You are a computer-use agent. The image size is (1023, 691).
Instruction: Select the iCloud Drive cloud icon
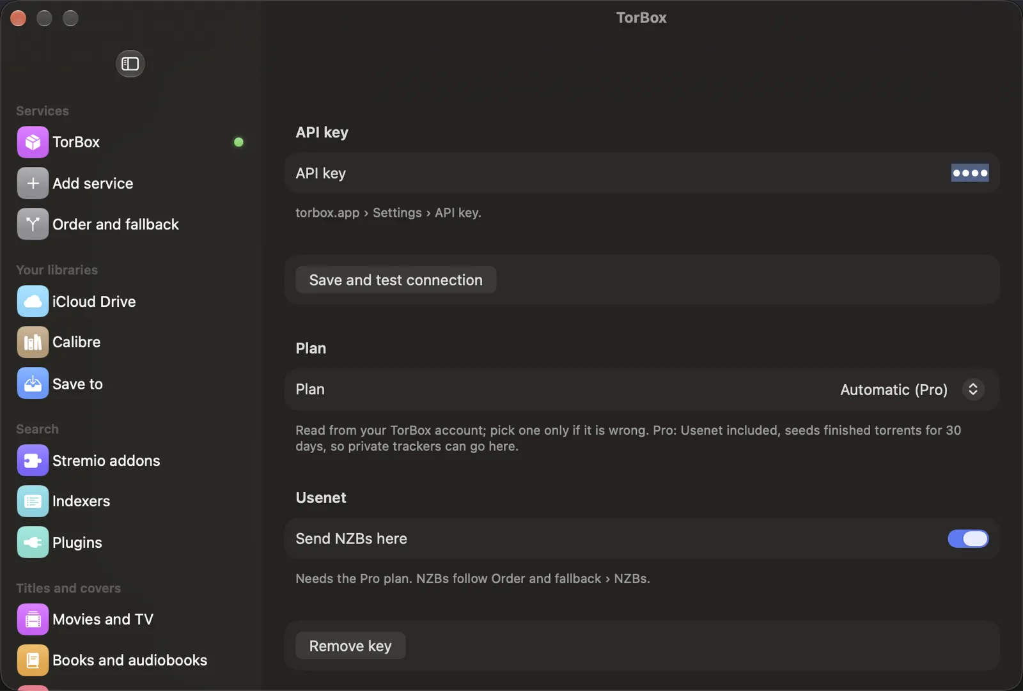point(33,301)
